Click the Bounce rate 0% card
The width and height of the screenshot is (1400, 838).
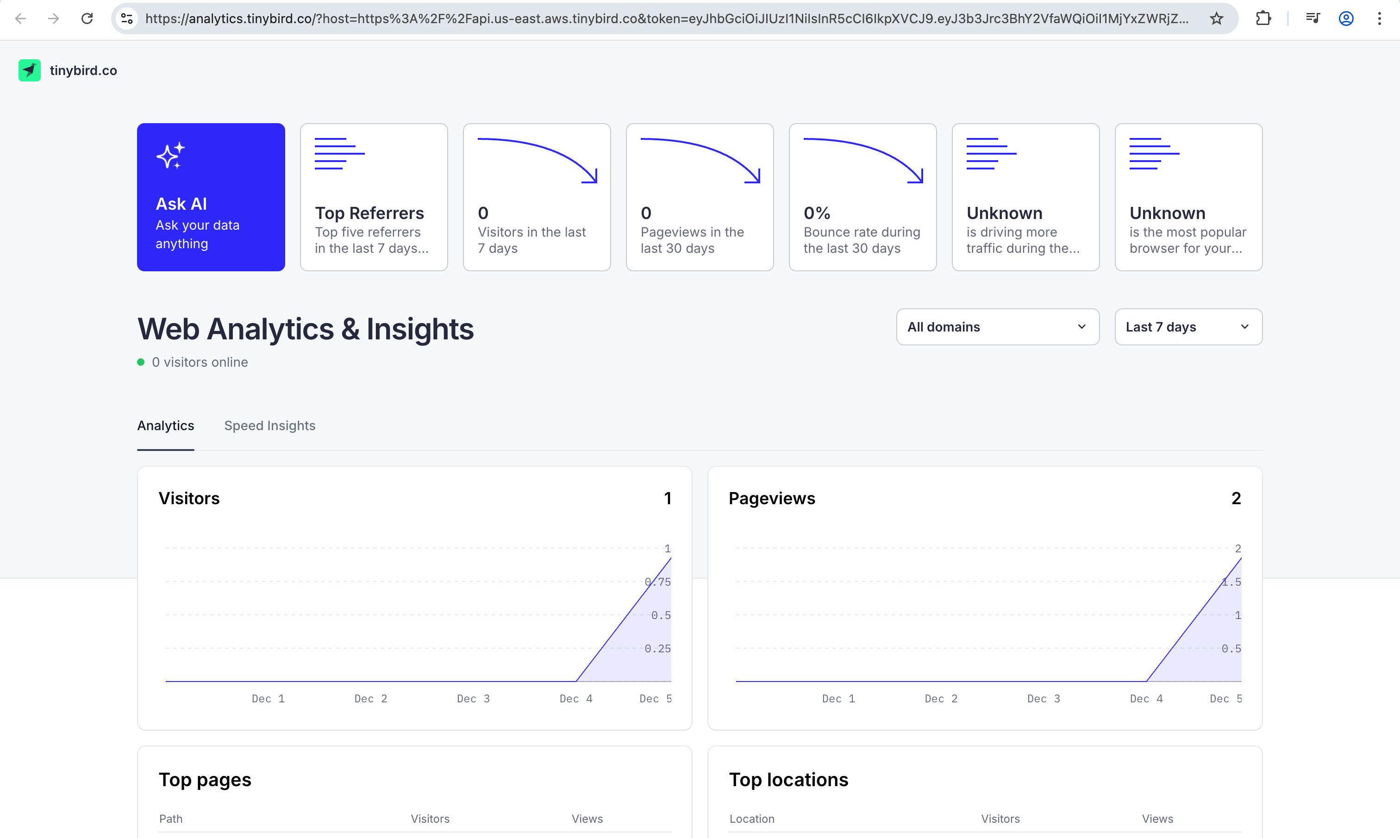click(862, 197)
